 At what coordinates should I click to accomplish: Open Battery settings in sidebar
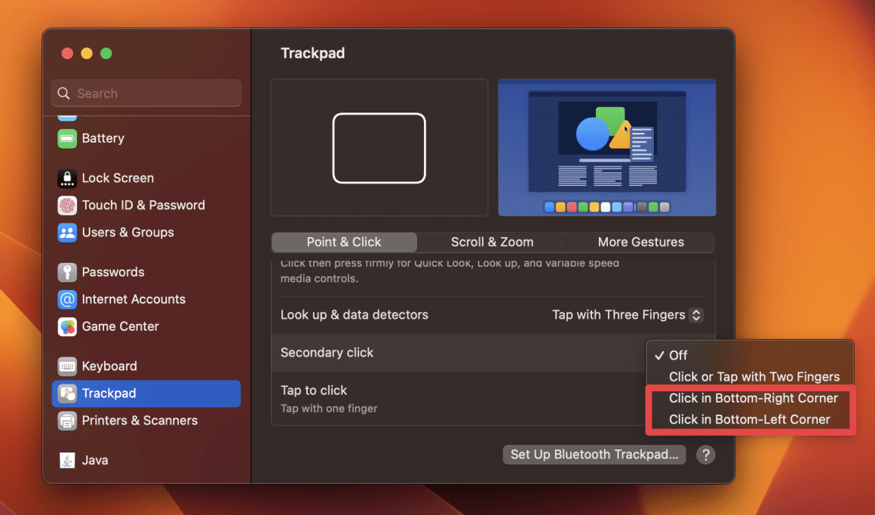(101, 138)
